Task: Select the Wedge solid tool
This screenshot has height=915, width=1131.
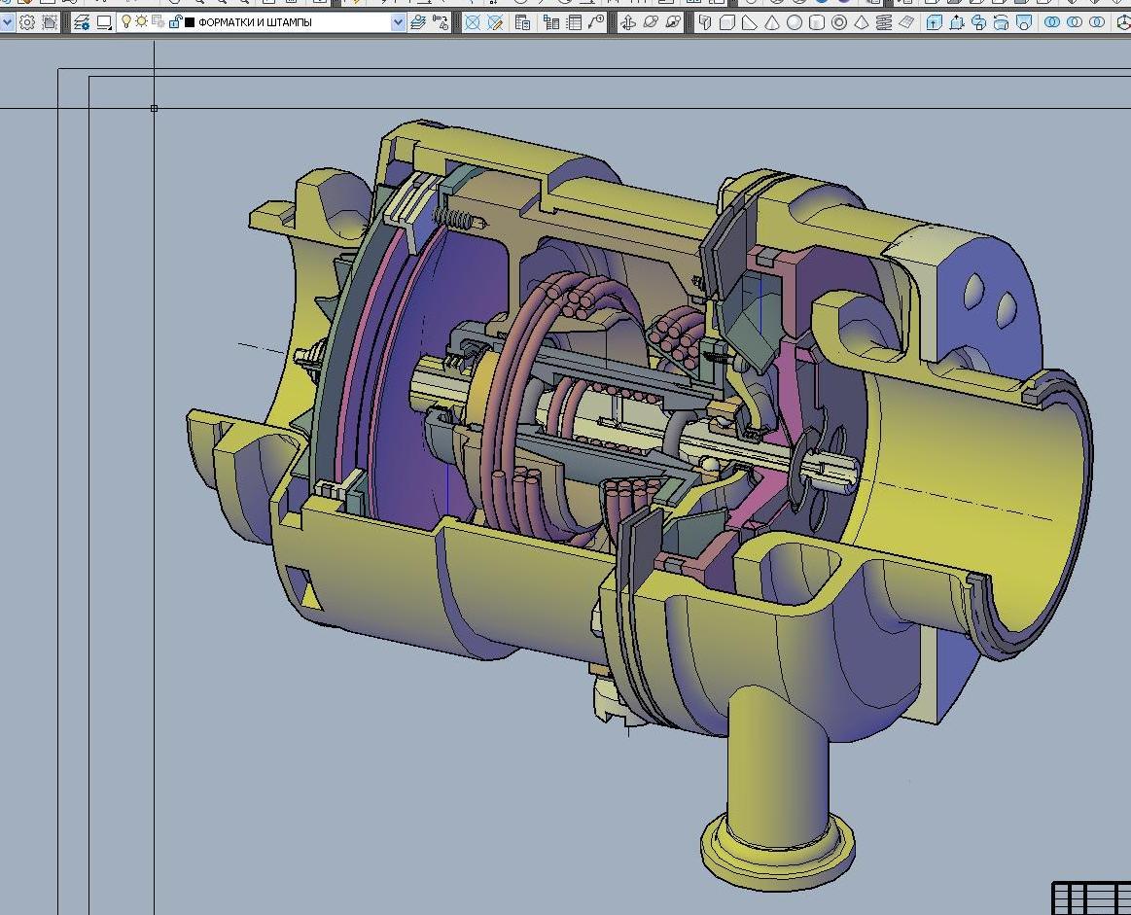Action: click(x=750, y=22)
